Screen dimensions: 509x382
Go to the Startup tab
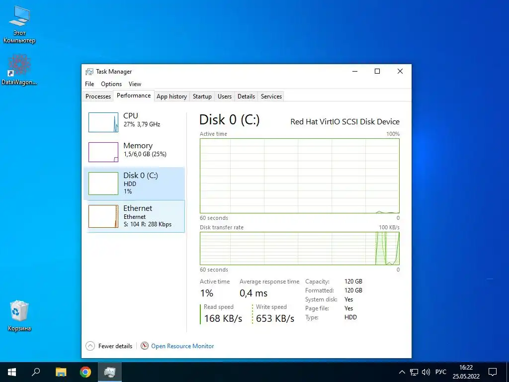click(x=202, y=96)
